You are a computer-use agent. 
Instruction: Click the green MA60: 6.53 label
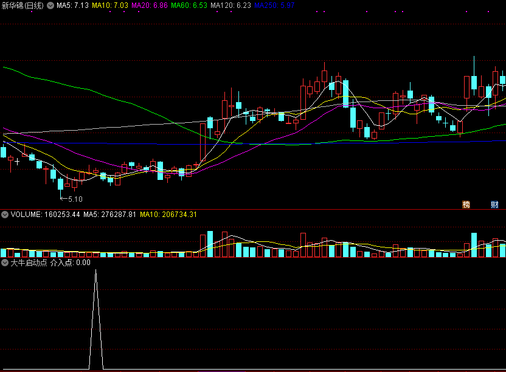pos(189,5)
